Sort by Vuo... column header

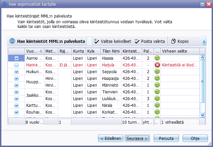(34, 51)
